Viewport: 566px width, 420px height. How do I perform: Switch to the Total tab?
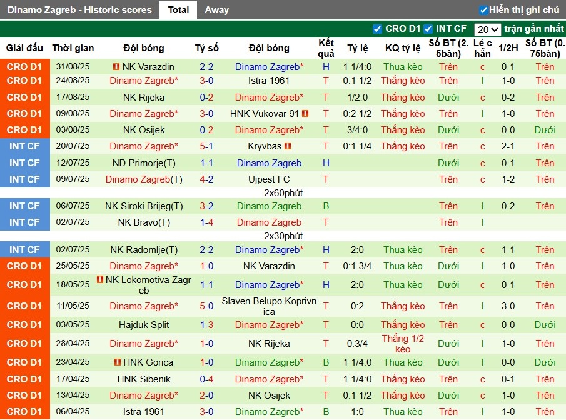(x=179, y=10)
